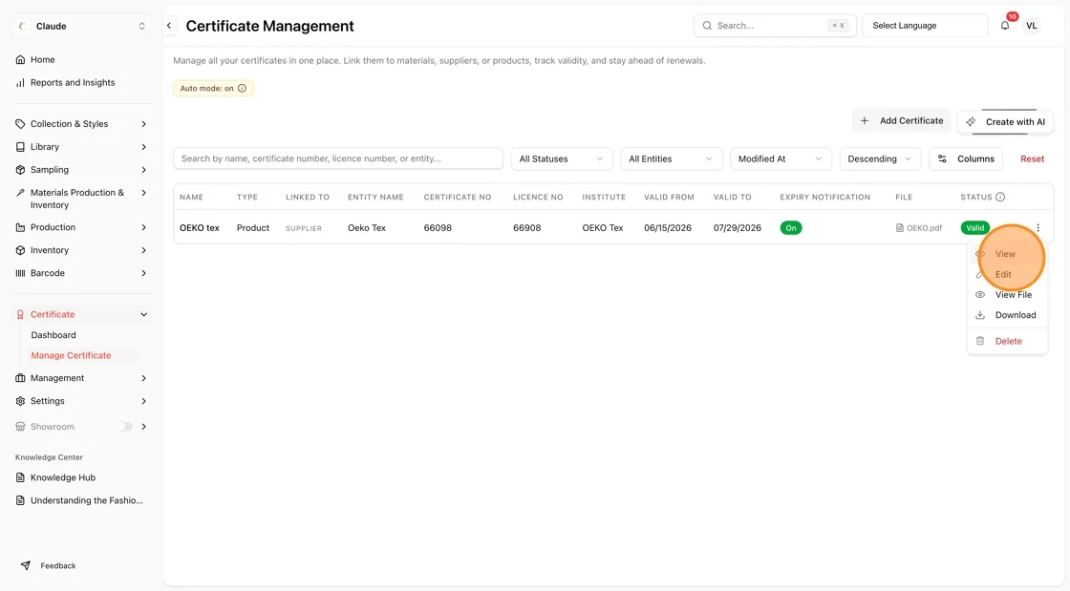The height and width of the screenshot is (591, 1070).
Task: Click the licence number 66908
Action: click(x=526, y=227)
